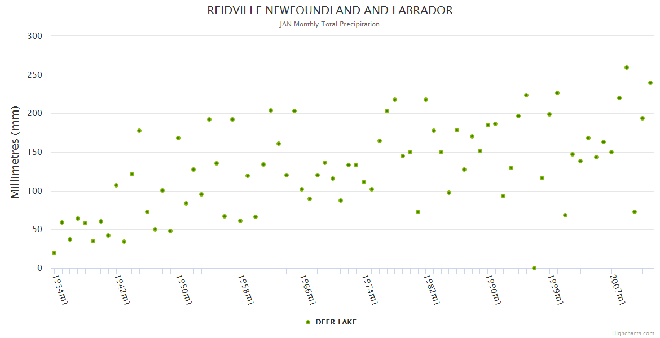Pick the data point directly above the 1950m1 tick
Viewport: 660px width, 338px height.
(178, 138)
